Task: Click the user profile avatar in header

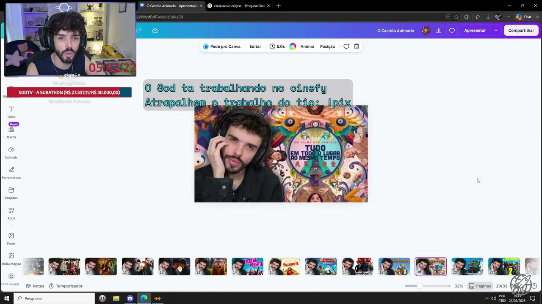Action: (426, 30)
